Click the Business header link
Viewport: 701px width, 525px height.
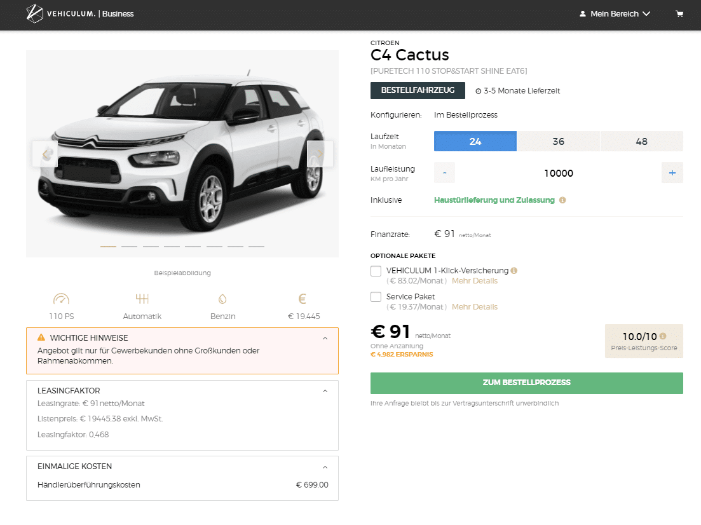[118, 14]
